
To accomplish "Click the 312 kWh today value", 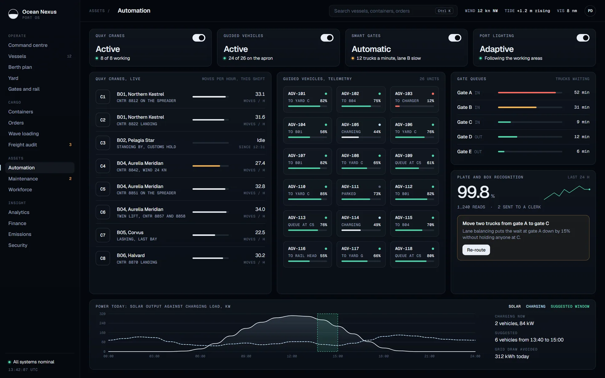I will point(512,357).
